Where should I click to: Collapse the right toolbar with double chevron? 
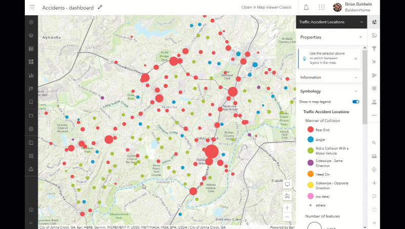[x=374, y=223]
